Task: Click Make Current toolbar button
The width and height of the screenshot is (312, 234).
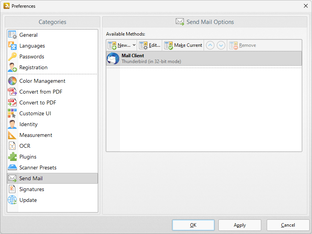Action: [x=183, y=45]
